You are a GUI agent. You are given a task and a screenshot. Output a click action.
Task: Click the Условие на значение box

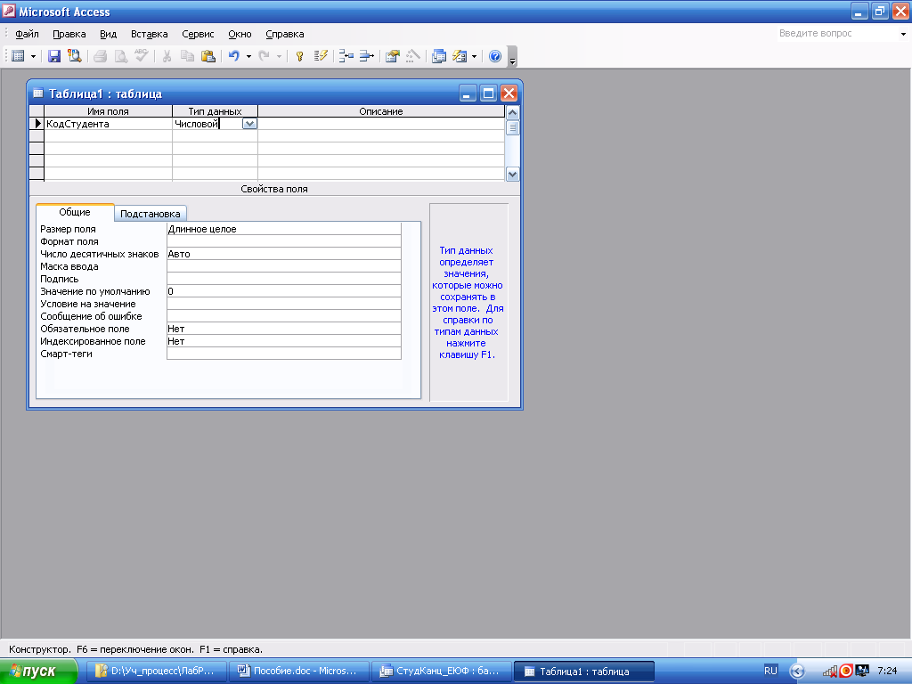click(284, 304)
